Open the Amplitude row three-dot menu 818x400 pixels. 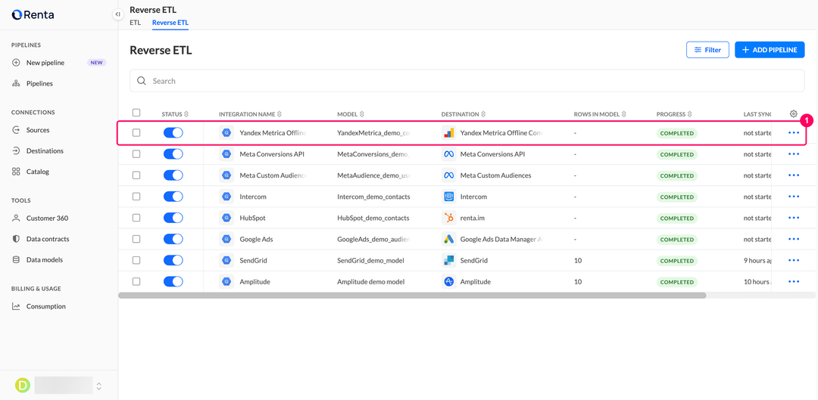(x=794, y=282)
